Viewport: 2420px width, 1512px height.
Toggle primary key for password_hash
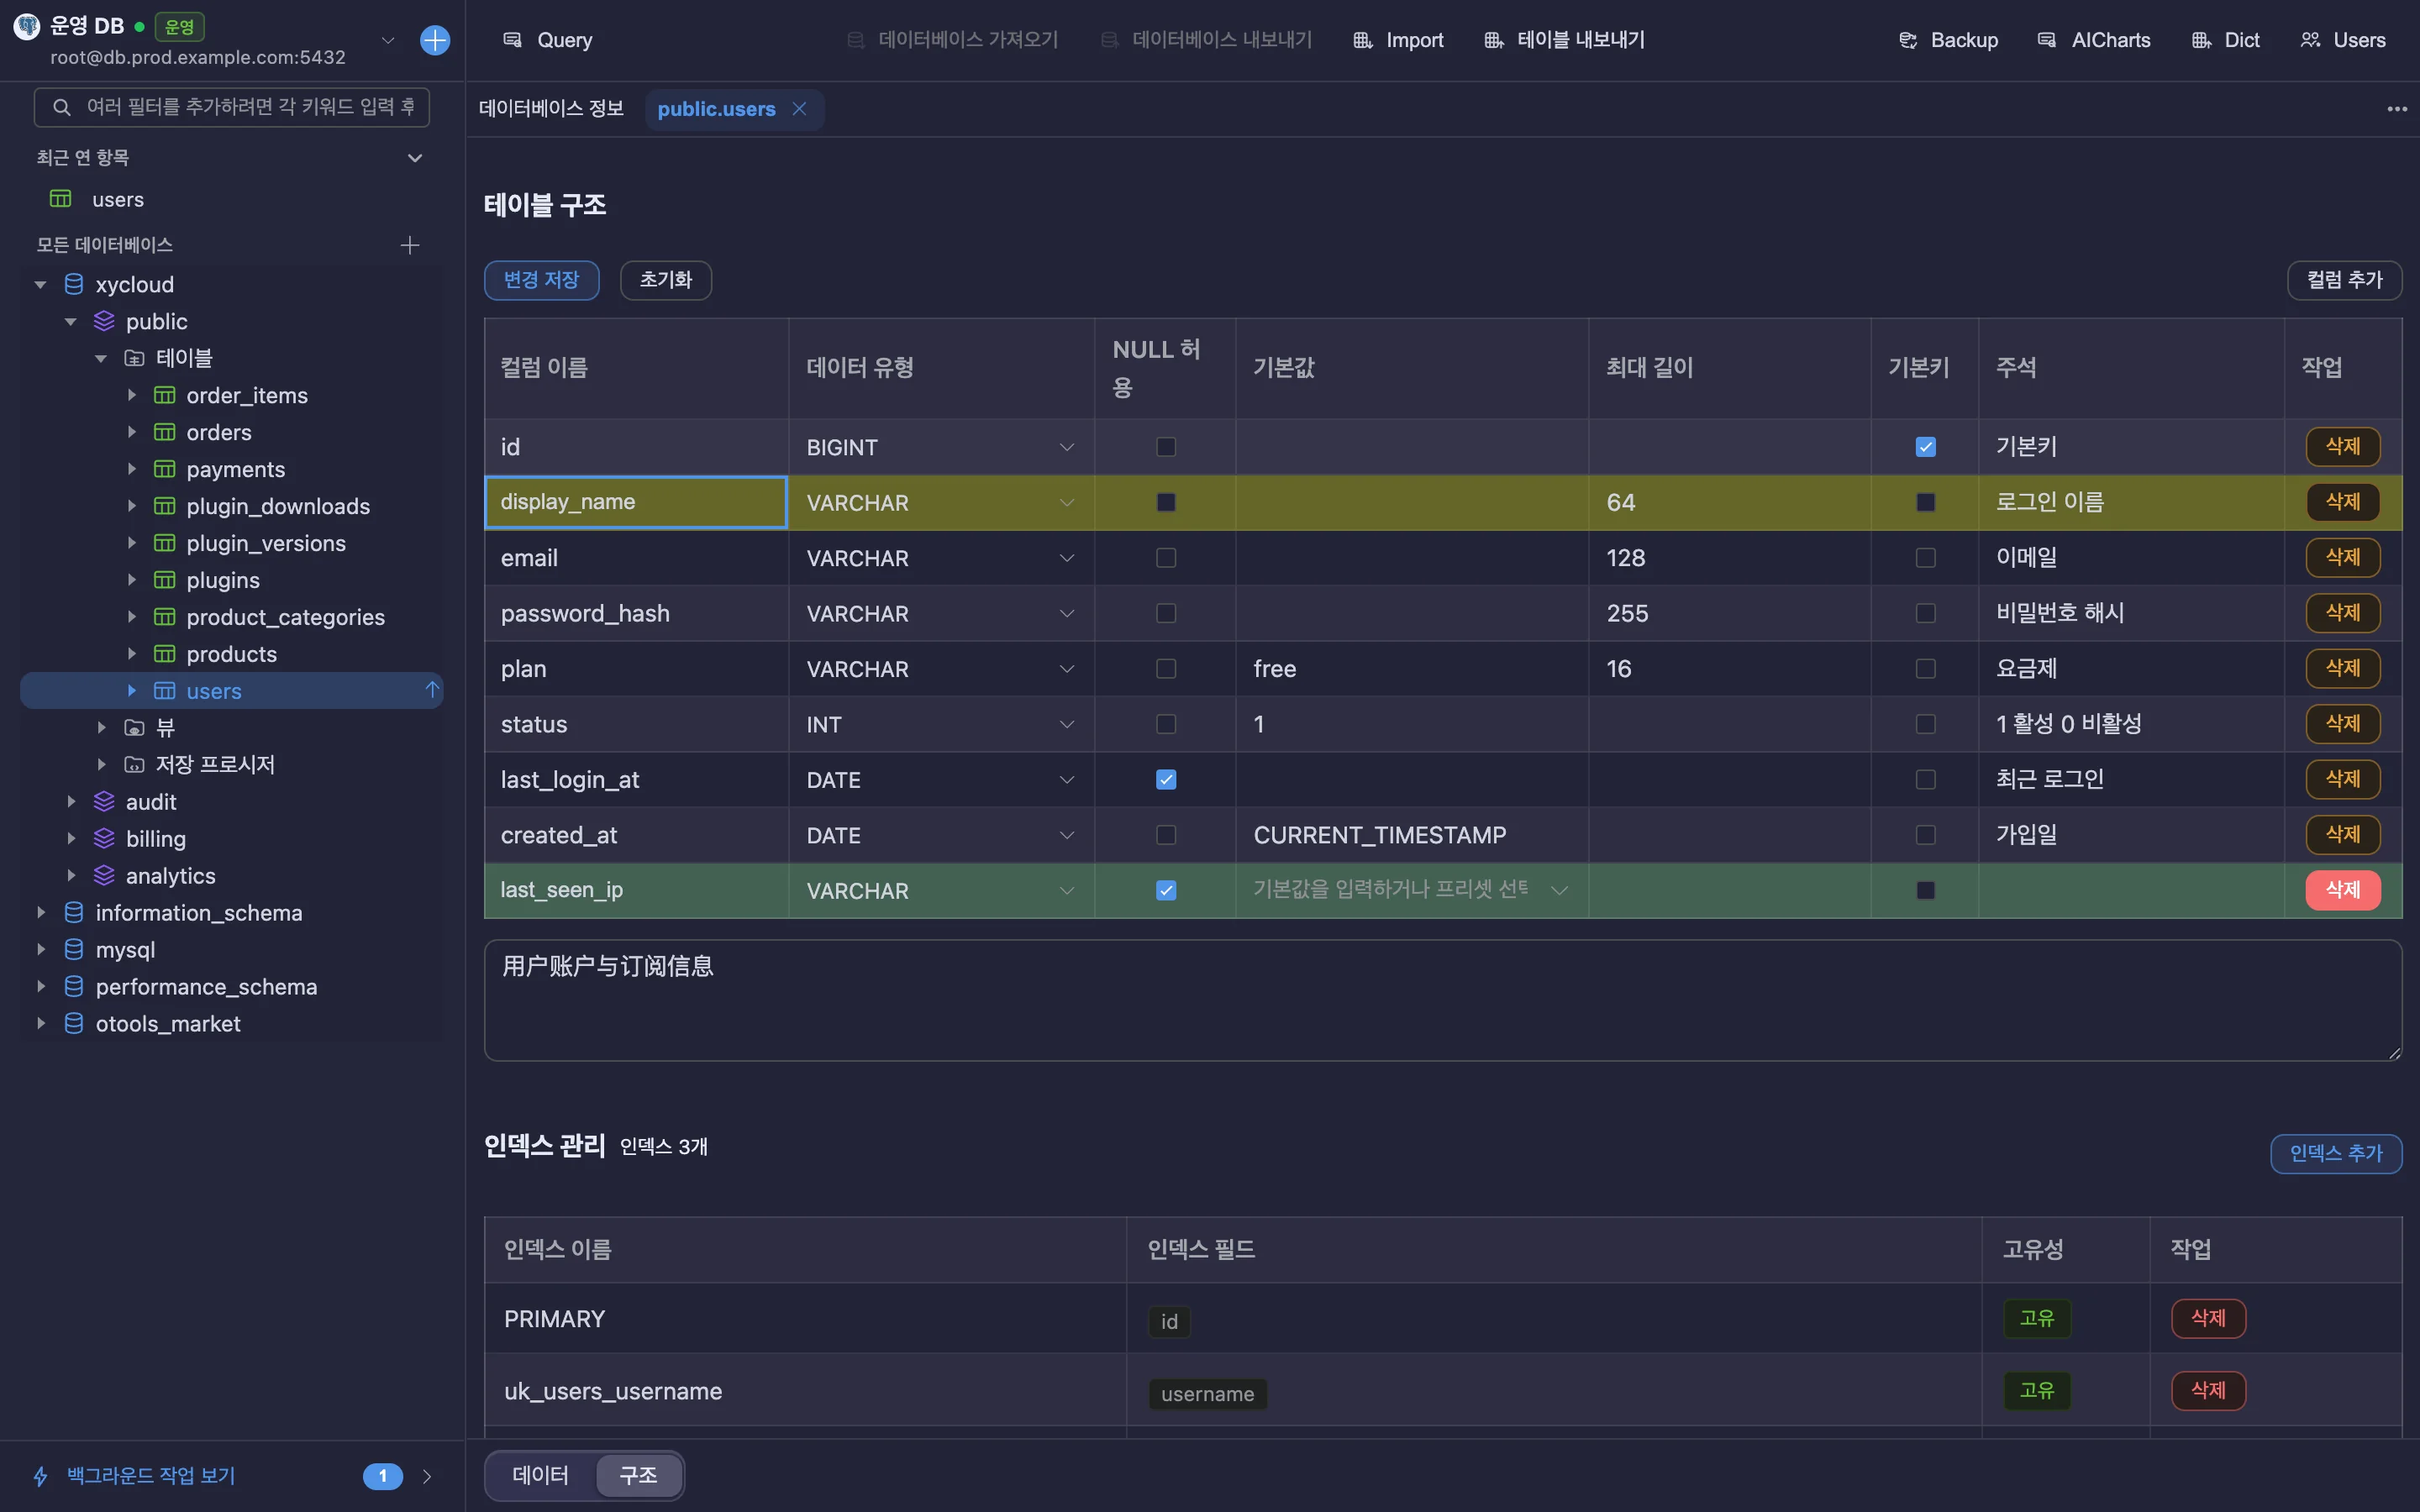click(x=1925, y=613)
